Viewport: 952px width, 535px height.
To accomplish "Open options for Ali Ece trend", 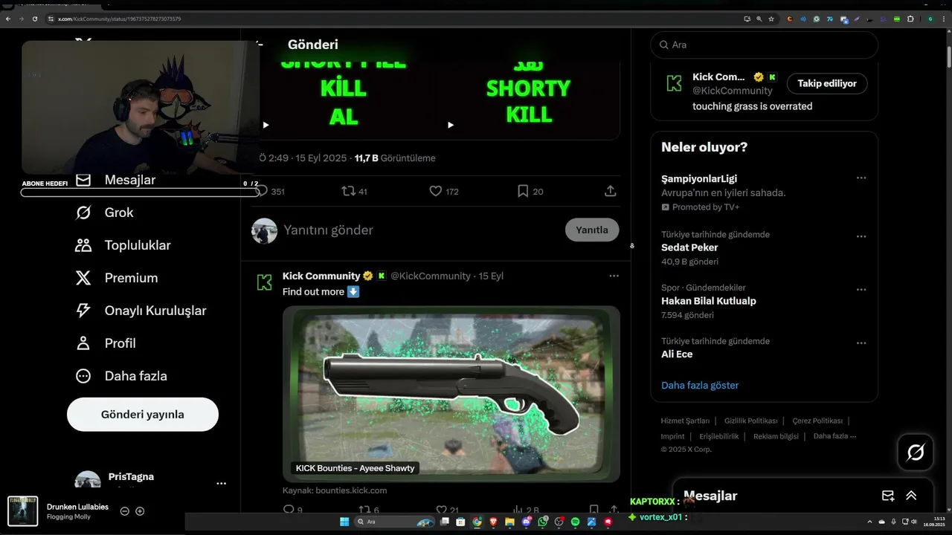I will (x=861, y=343).
